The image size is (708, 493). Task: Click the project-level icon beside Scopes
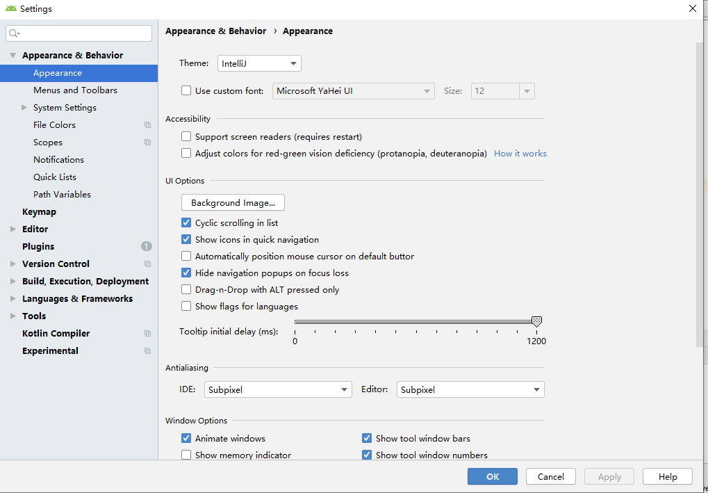(147, 143)
